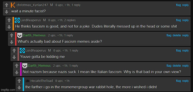The image size is (193, 92).
Task: Click LordReaperus blue checkered avatar on first reply
Action: [17, 20]
